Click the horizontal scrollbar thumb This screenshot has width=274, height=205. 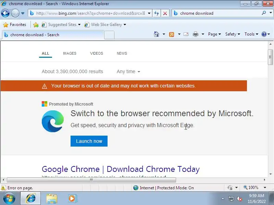(x=91, y=180)
